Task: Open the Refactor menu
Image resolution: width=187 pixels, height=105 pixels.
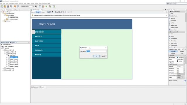Action: coord(21,3)
